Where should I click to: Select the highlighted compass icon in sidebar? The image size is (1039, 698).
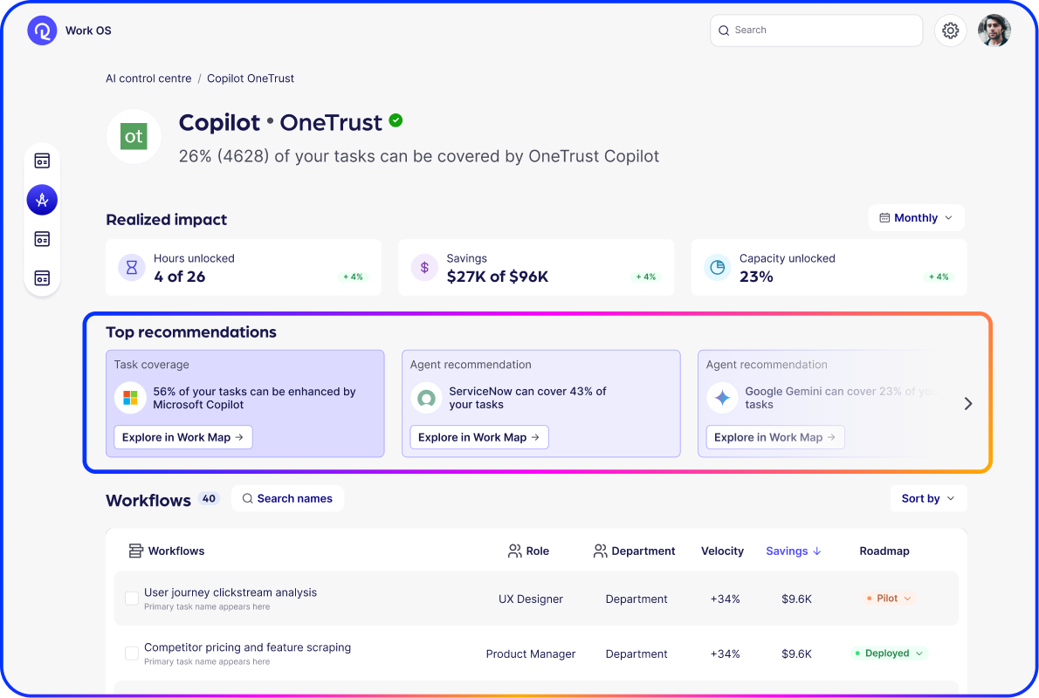[x=42, y=200]
